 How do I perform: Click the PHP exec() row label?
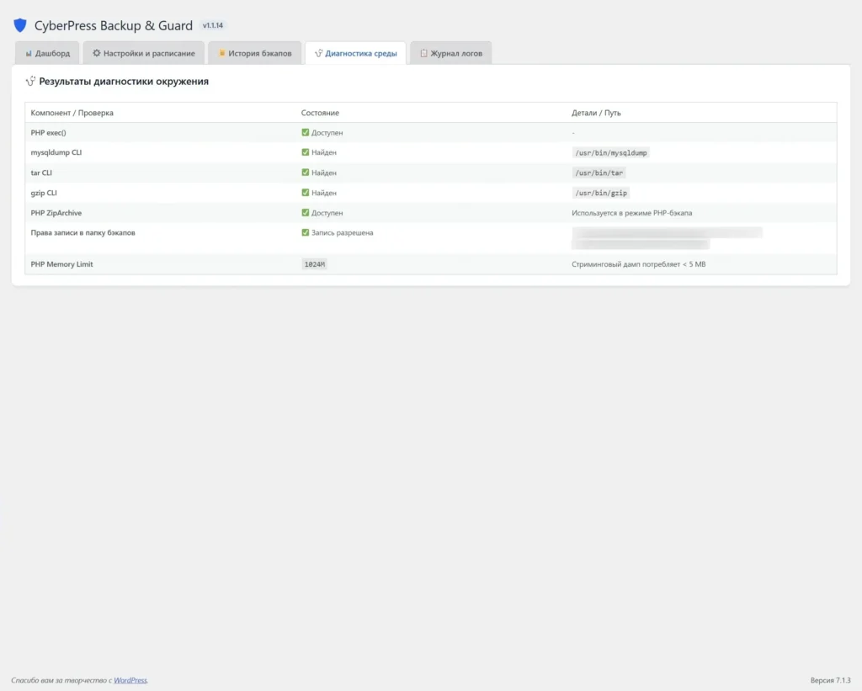(x=48, y=132)
